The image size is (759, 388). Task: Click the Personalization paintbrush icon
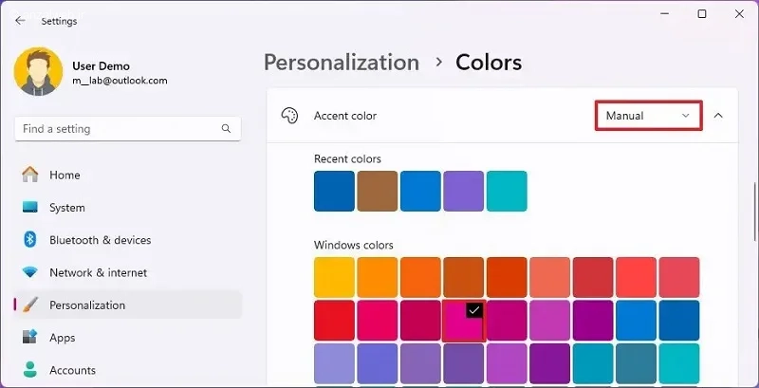coord(30,305)
